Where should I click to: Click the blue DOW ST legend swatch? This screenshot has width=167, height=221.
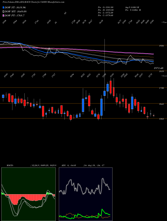(4, 7)
